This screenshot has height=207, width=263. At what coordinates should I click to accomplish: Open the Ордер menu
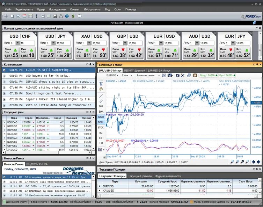point(41,9)
